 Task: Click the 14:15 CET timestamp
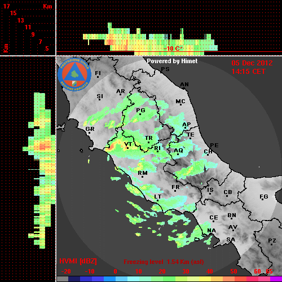248,72
